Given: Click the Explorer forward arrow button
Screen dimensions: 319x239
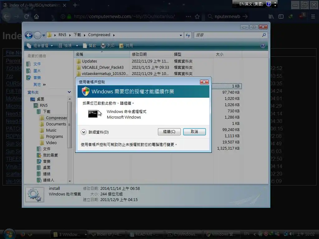Looking at the screenshot, I should click(37, 35).
